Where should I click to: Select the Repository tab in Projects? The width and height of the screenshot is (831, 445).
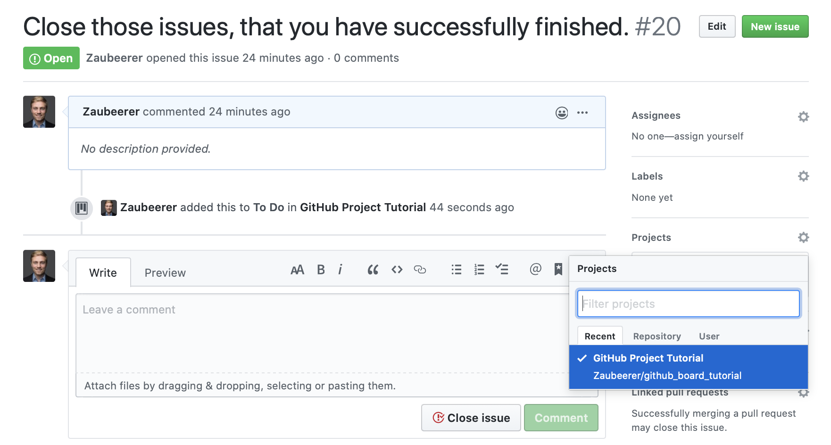(656, 336)
